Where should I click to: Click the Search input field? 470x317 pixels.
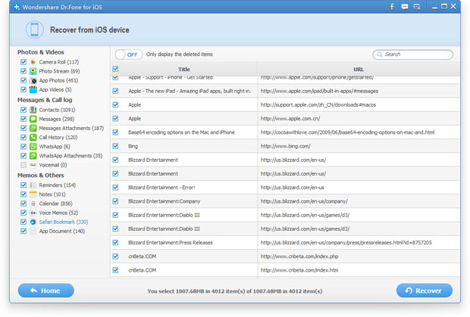(x=412, y=54)
